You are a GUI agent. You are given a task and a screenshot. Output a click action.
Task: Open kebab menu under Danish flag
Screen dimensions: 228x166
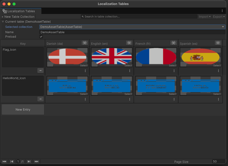tap(85, 71)
